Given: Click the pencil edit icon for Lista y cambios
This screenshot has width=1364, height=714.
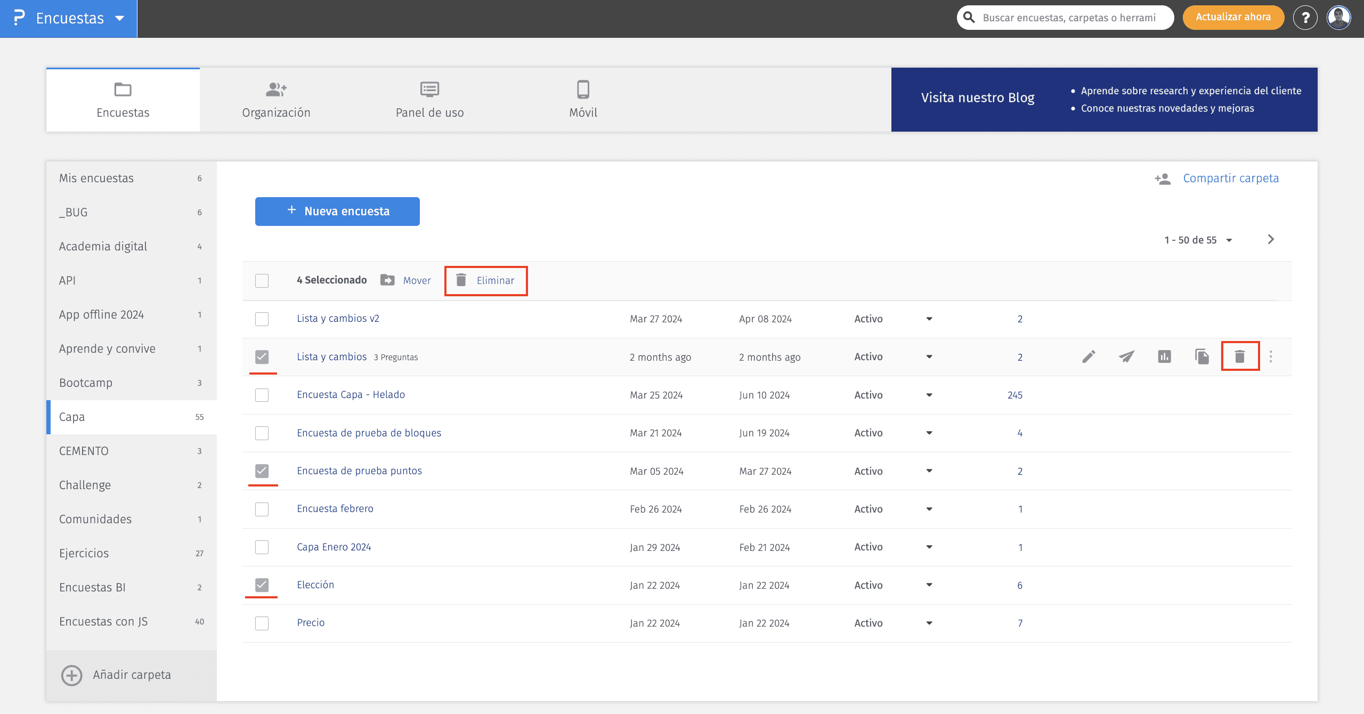Looking at the screenshot, I should pyautogui.click(x=1089, y=356).
